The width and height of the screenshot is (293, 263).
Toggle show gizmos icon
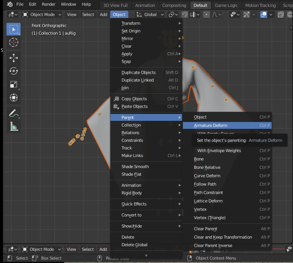(247, 14)
